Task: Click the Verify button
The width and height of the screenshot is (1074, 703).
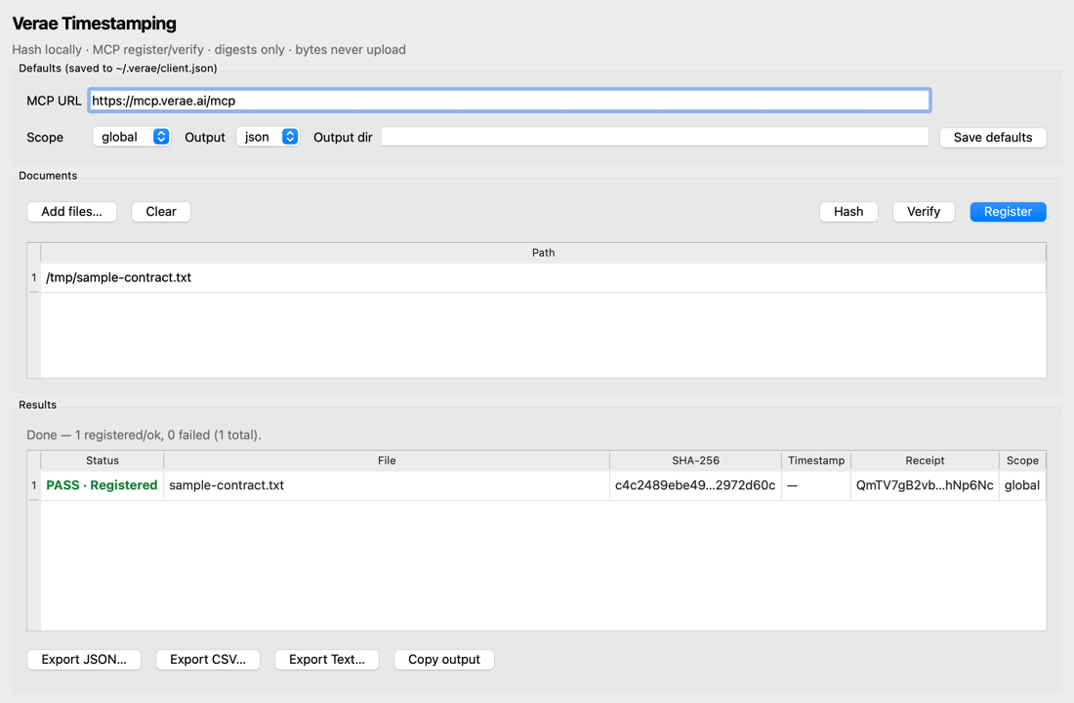Action: (924, 212)
